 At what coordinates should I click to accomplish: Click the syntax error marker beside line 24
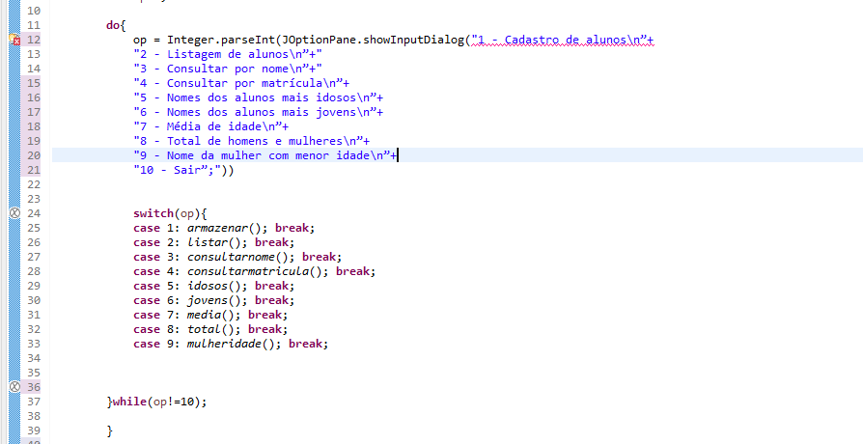click(14, 213)
